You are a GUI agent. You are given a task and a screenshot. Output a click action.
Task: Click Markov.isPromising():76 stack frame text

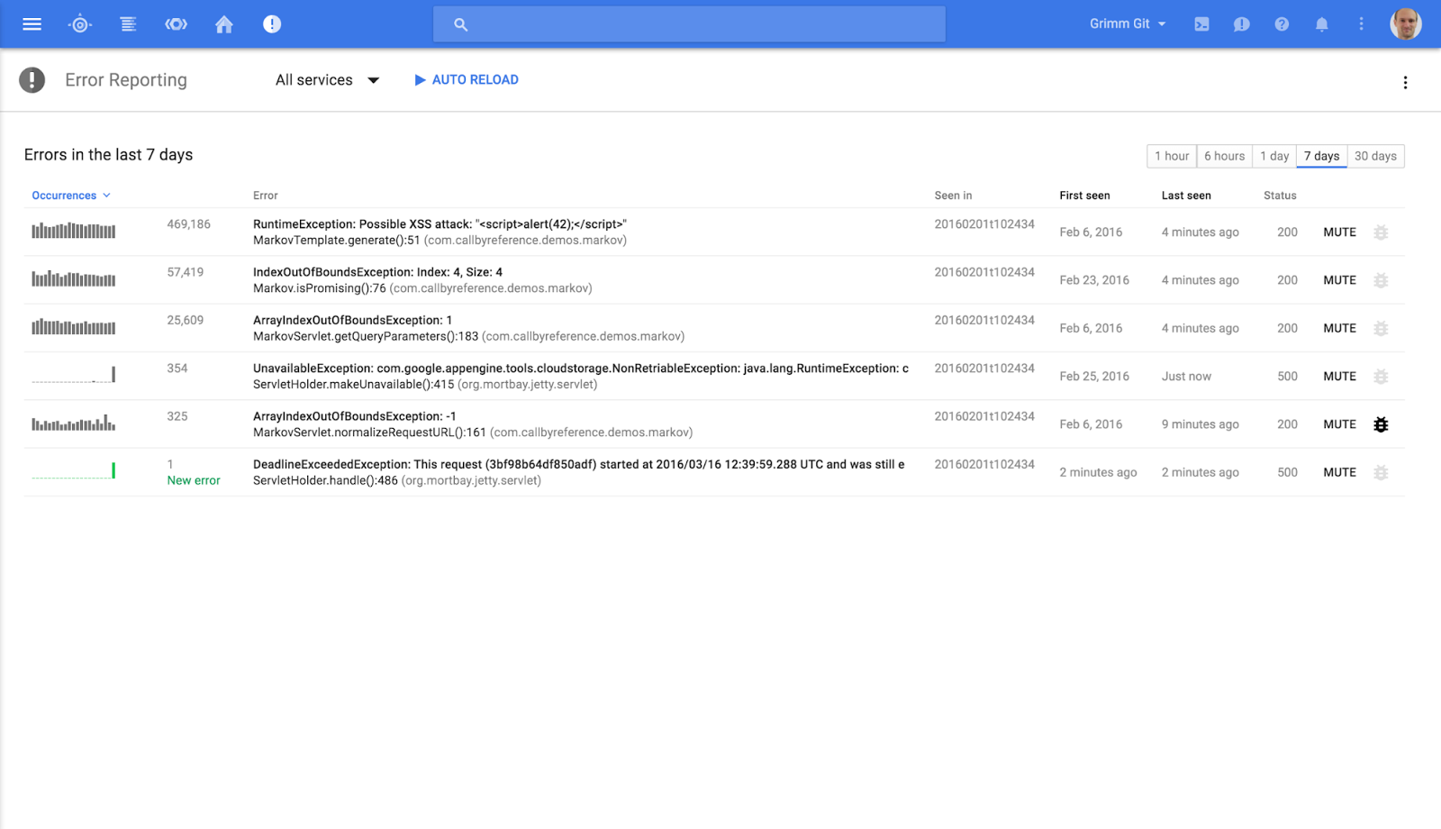click(x=320, y=288)
